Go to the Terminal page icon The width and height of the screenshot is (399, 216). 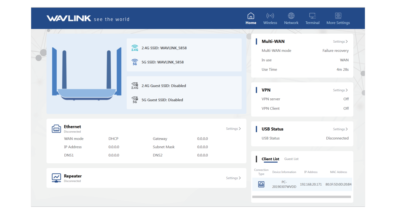point(312,16)
